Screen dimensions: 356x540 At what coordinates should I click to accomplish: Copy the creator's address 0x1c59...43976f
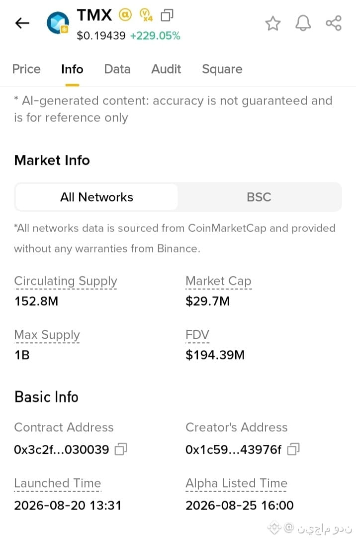click(x=293, y=449)
